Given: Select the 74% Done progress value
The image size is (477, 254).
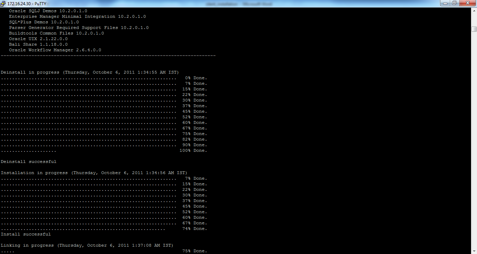Looking at the screenshot, I should point(195,229).
